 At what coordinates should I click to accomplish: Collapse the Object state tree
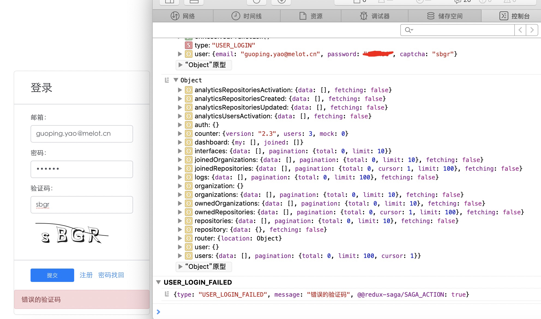tap(176, 80)
